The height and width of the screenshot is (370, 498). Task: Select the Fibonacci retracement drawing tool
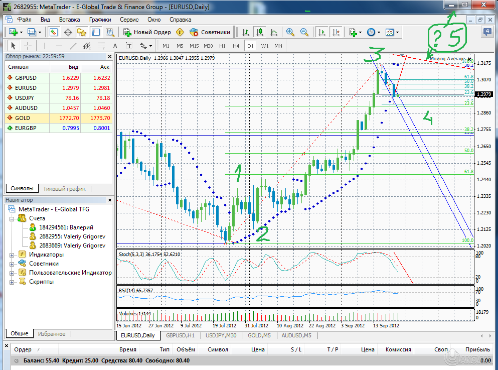click(x=102, y=45)
